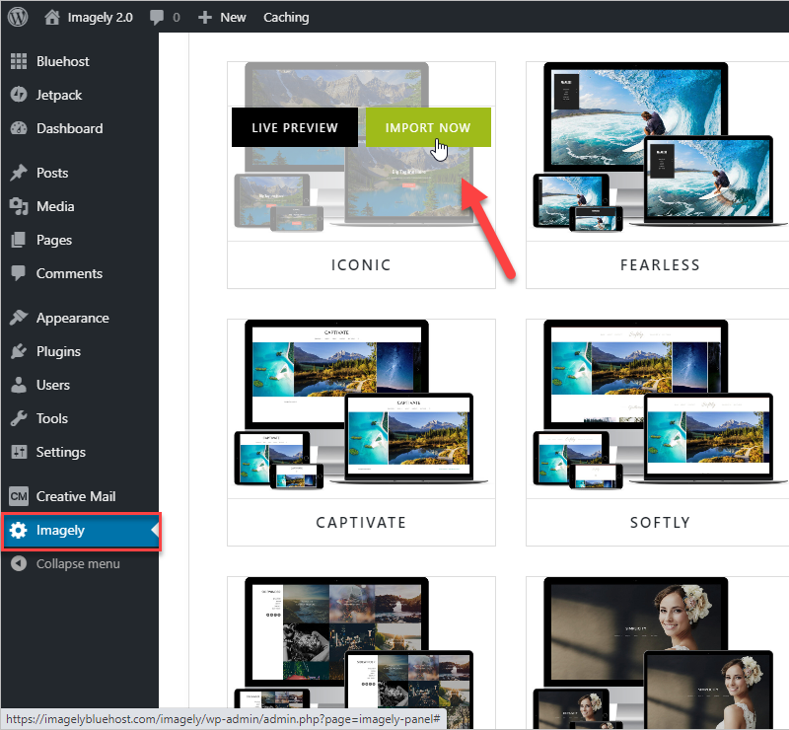Open Jetpack in the sidebar
Image resolution: width=789 pixels, height=730 pixels.
(x=59, y=95)
